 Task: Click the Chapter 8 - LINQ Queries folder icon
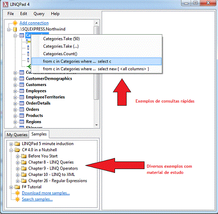click(24, 162)
